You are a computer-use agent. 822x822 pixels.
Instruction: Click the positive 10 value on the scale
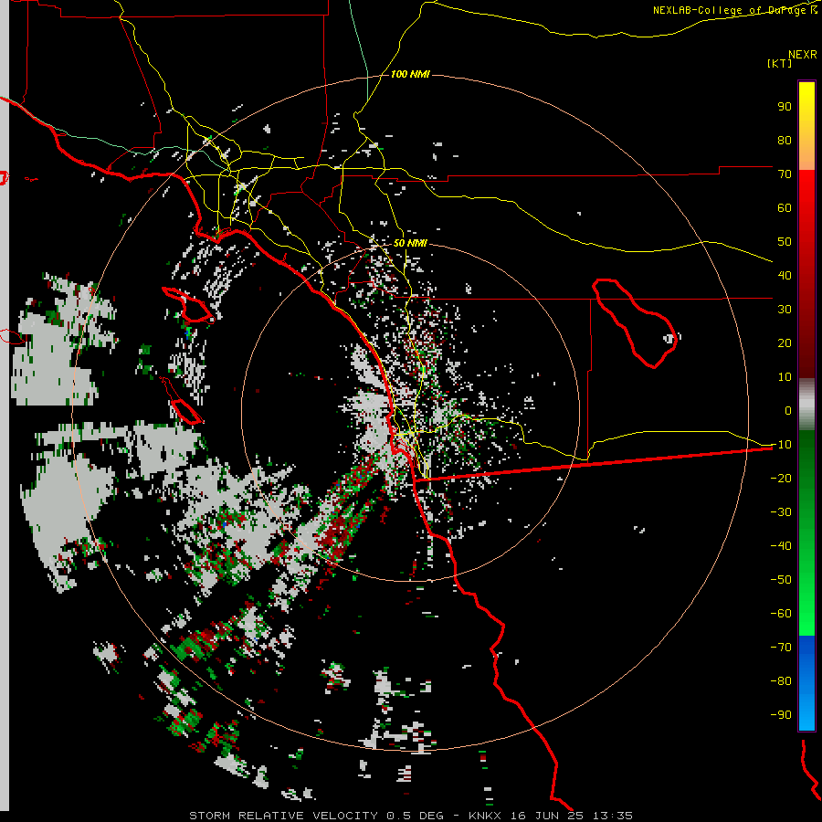click(x=785, y=377)
